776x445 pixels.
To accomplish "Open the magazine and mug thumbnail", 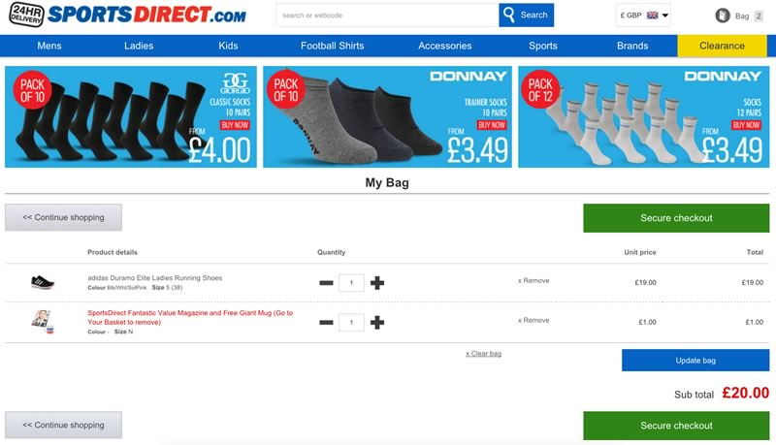I will 42,322.
